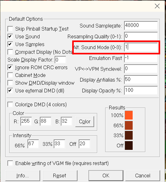Disable Use external DMD (dll)

[x=10, y=91]
